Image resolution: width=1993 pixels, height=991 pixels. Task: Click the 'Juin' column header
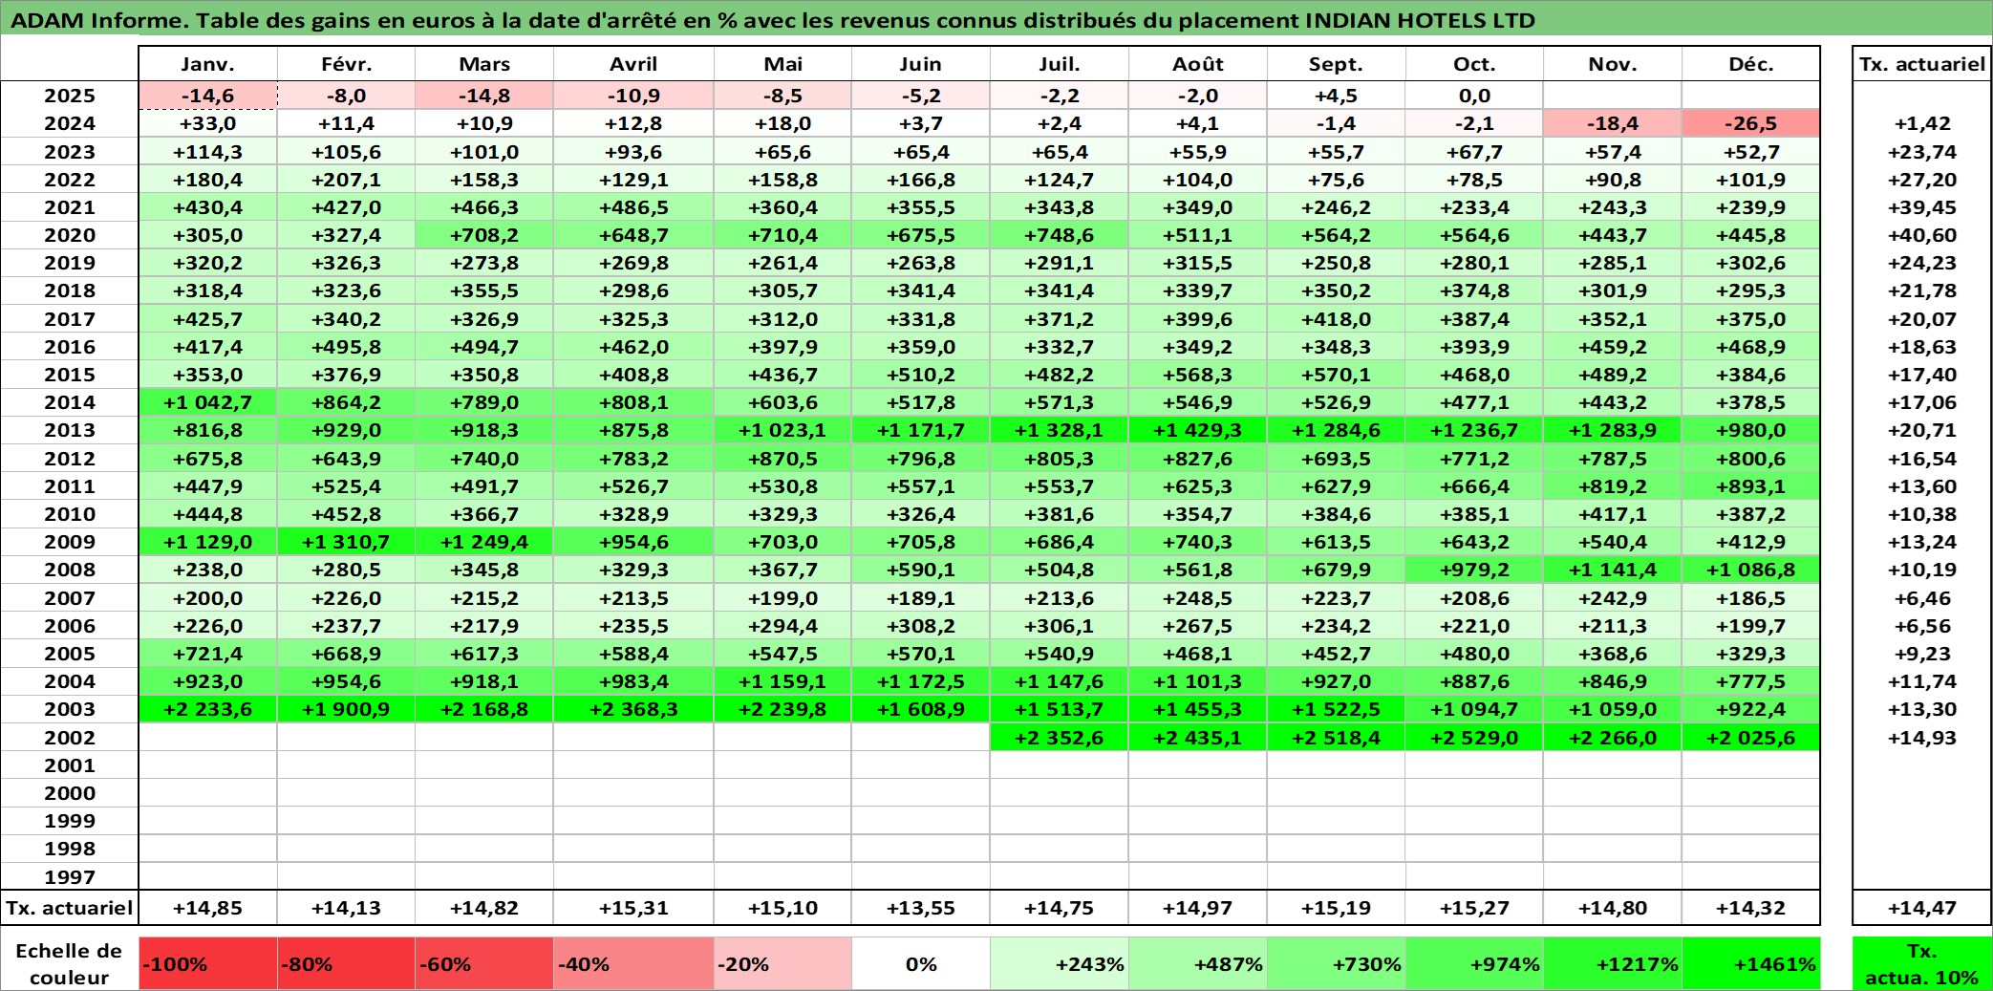pos(921,64)
